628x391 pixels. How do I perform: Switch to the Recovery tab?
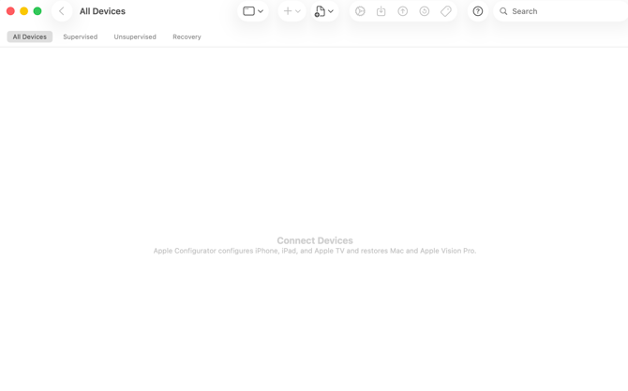tap(187, 36)
